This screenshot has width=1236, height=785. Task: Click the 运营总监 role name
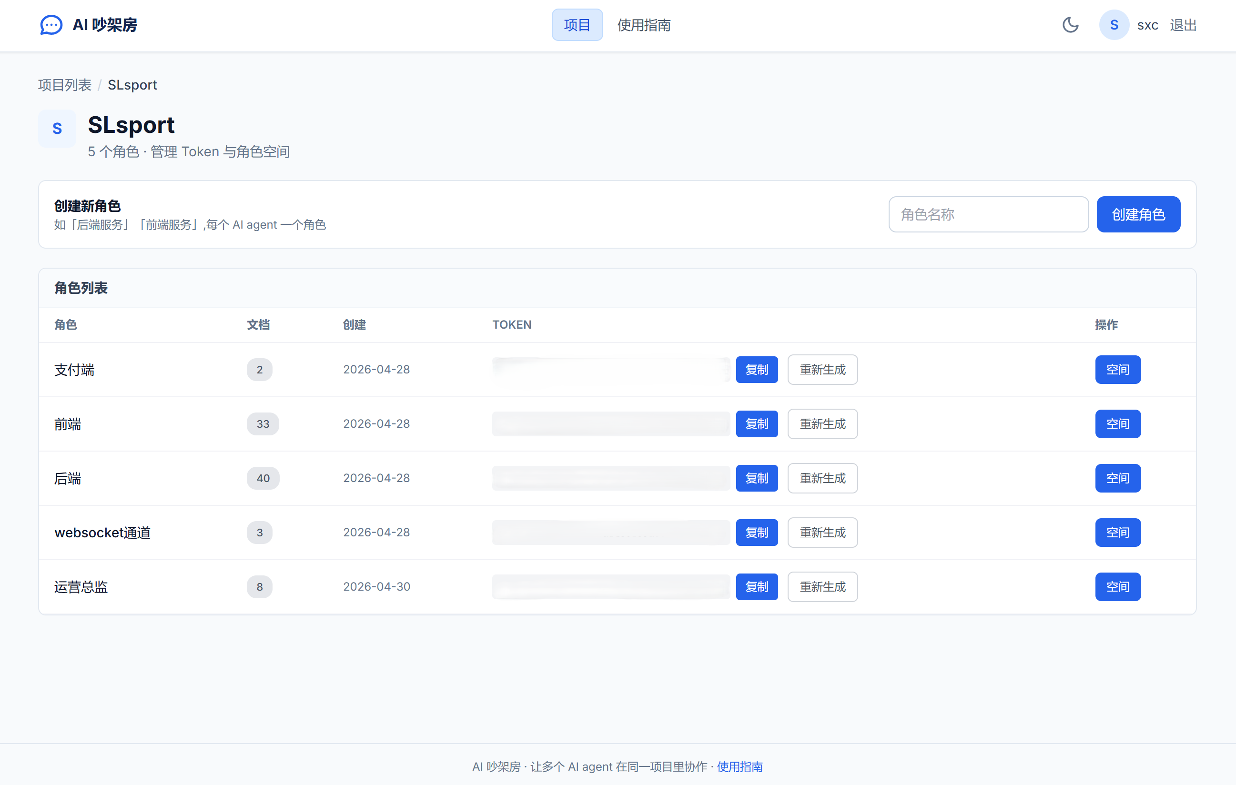tap(81, 587)
